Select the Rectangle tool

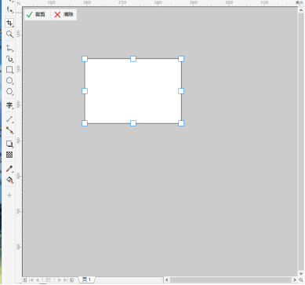[9, 70]
